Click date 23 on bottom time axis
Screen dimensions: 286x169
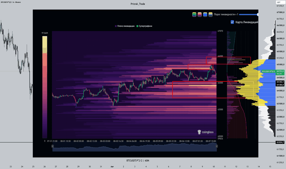pyautogui.click(x=11, y=167)
